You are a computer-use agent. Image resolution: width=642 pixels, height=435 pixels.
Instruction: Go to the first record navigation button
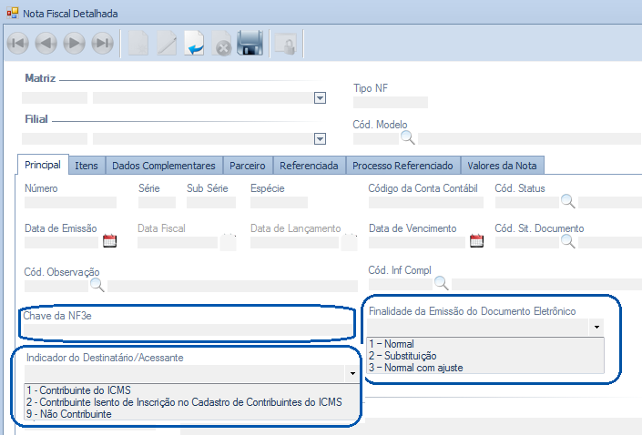pos(18,43)
